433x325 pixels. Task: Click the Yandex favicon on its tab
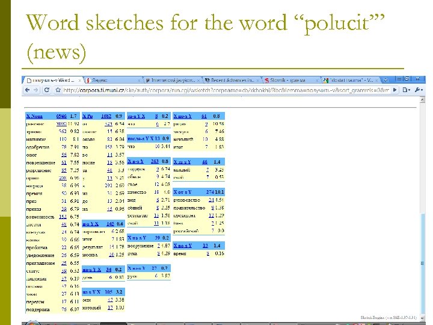(x=88, y=81)
